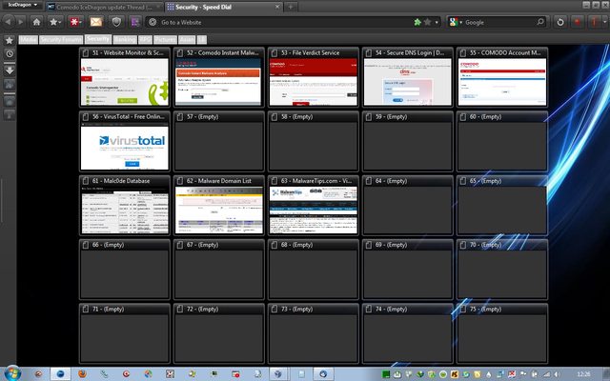
Task: Click the sidebar bookmarks star icon
Action: [x=10, y=40]
